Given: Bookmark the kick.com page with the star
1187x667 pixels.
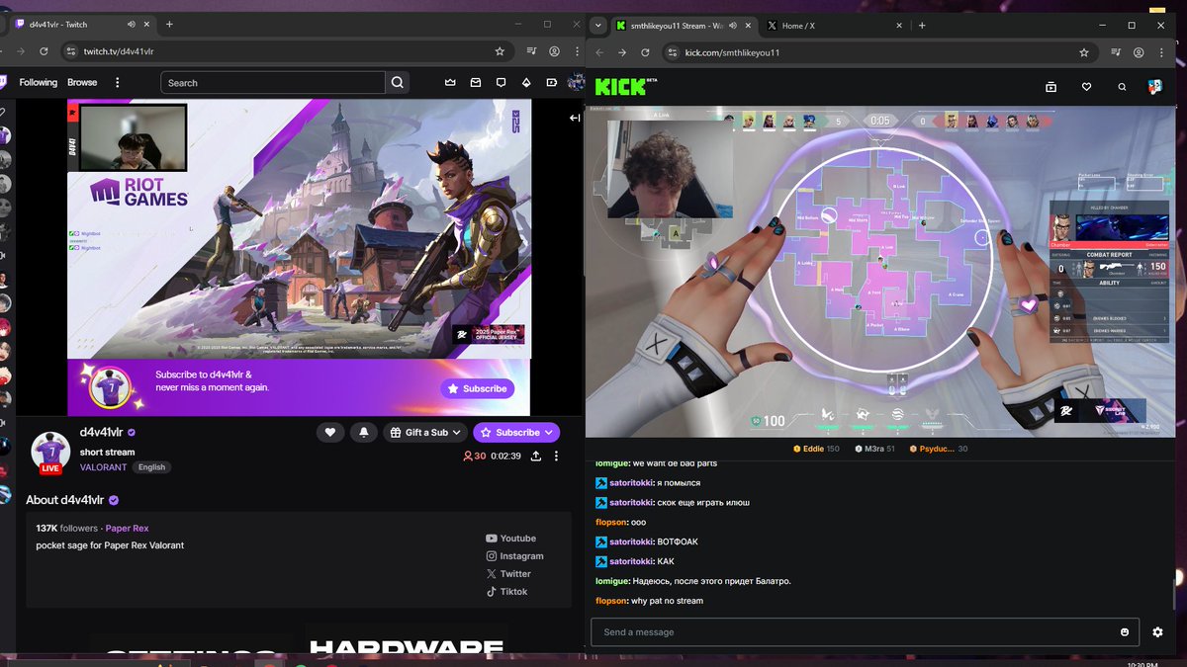Looking at the screenshot, I should tap(1084, 52).
